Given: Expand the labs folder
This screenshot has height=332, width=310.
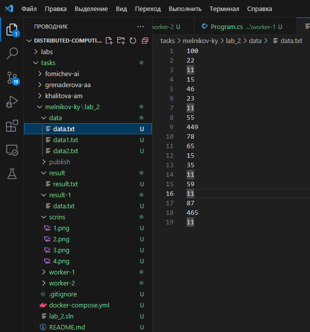Looking at the screenshot, I should click(47, 52).
